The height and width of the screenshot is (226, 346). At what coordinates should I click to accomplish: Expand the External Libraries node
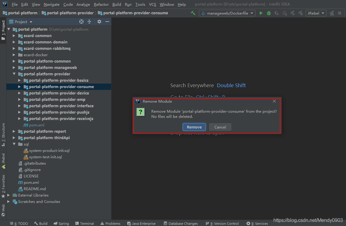tap(9, 195)
